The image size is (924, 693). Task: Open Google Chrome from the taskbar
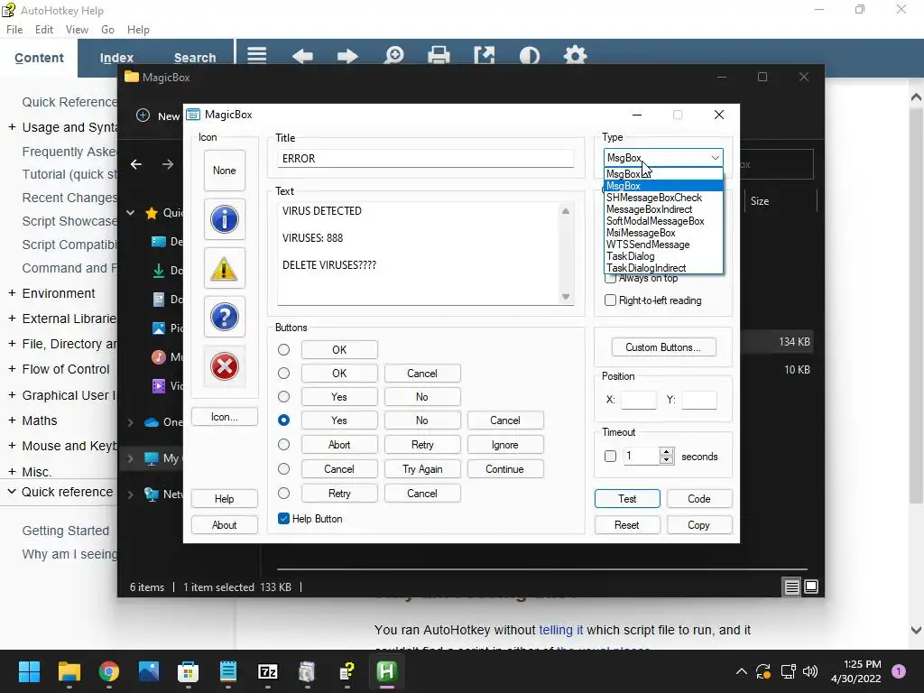(x=109, y=671)
